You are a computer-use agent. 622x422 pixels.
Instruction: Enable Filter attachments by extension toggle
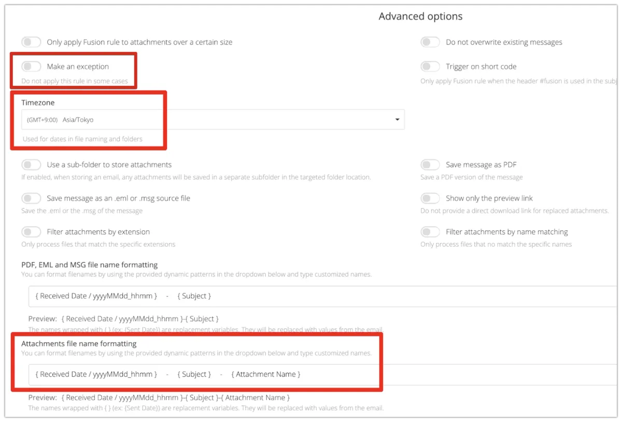[31, 232]
